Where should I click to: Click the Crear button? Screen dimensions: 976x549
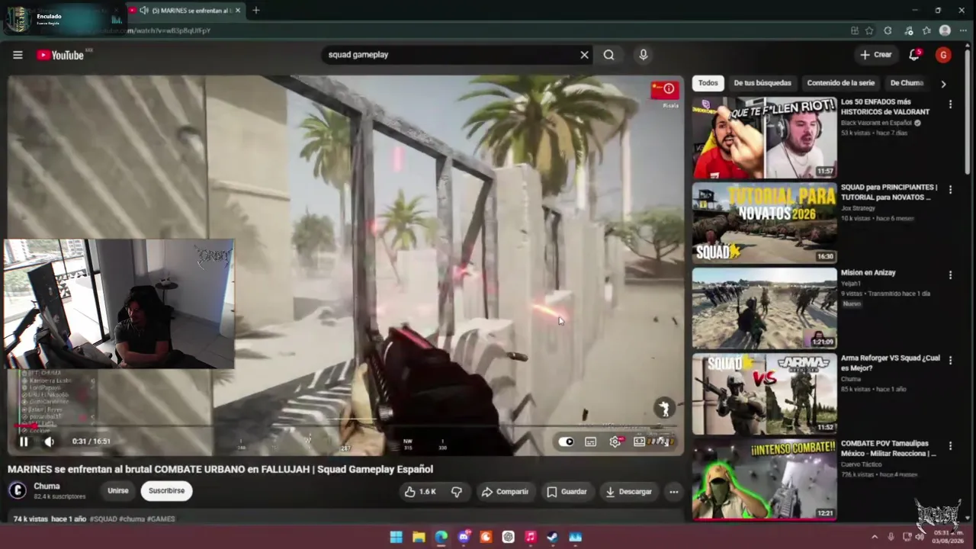tap(875, 55)
